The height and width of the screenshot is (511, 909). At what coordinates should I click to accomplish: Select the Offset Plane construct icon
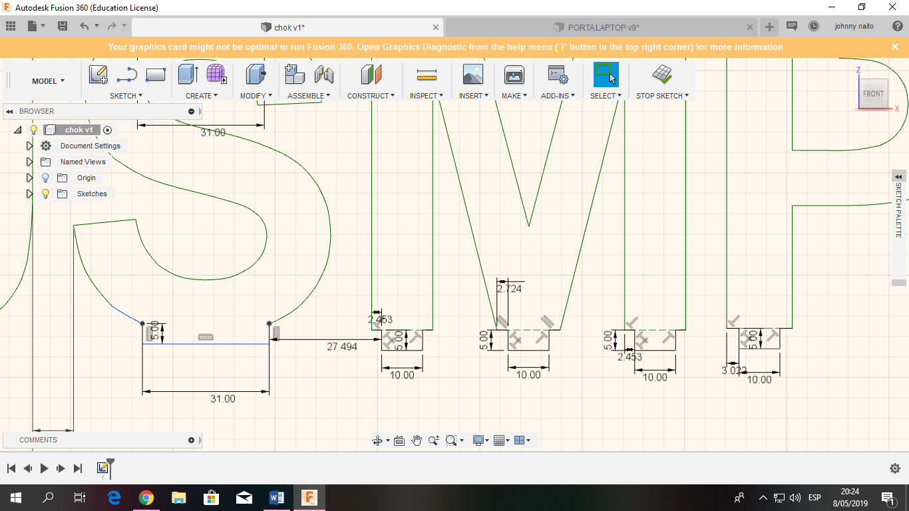371,74
